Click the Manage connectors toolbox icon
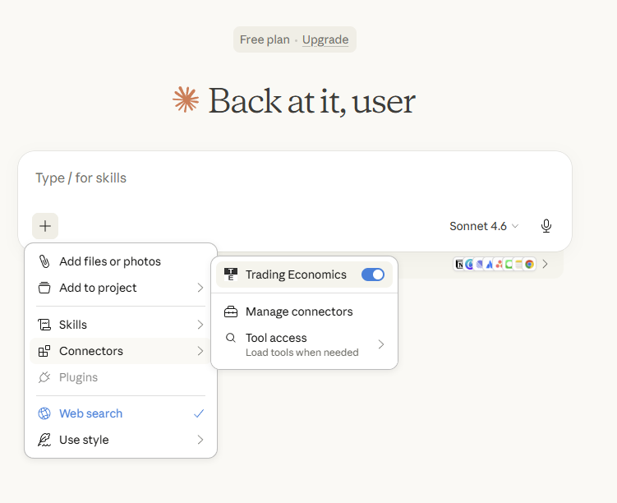The image size is (617, 503). (x=231, y=311)
